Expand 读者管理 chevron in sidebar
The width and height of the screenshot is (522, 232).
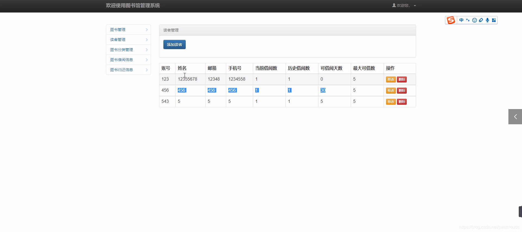147,40
